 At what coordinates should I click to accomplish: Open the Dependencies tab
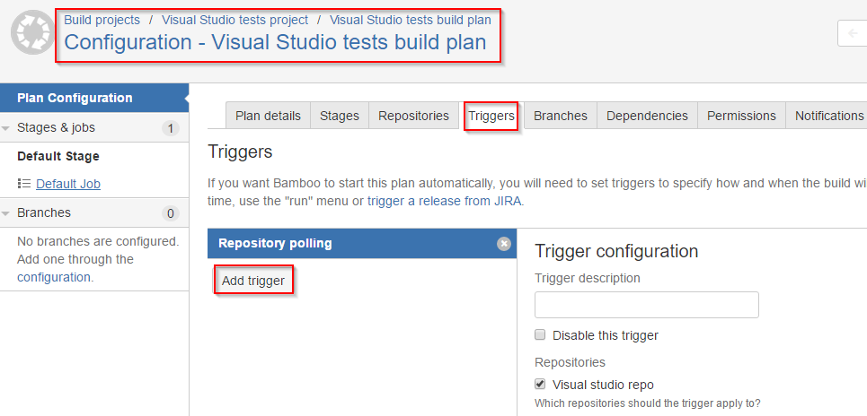click(x=647, y=116)
